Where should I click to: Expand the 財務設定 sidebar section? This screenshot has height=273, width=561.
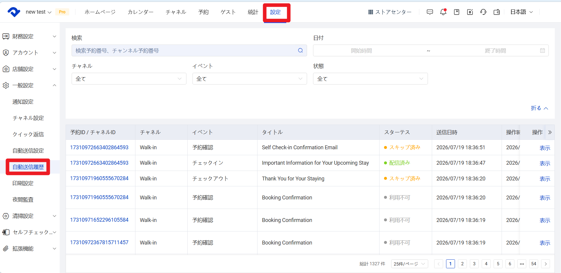30,36
